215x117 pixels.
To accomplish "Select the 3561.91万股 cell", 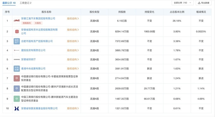I will [122, 69].
